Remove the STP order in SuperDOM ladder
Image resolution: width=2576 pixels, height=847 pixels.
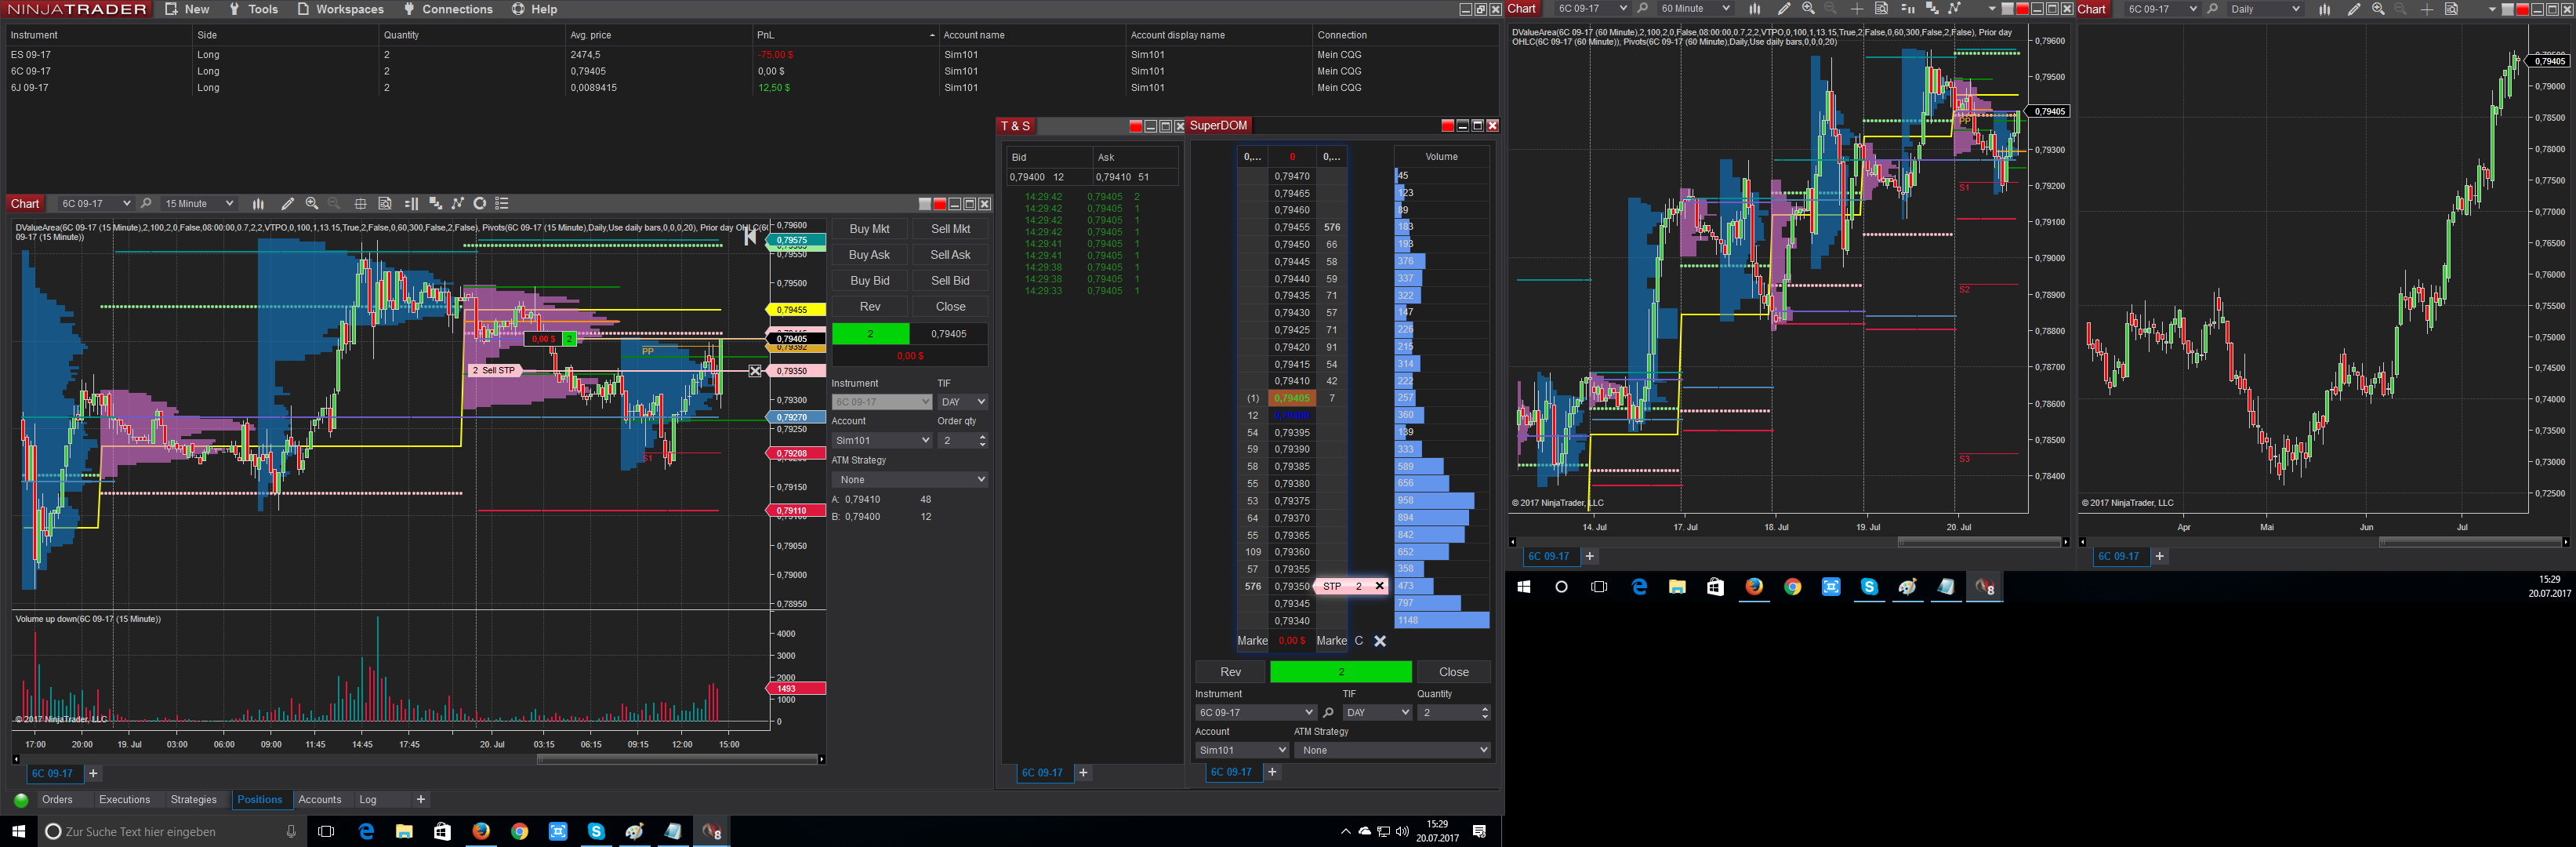[1379, 587]
